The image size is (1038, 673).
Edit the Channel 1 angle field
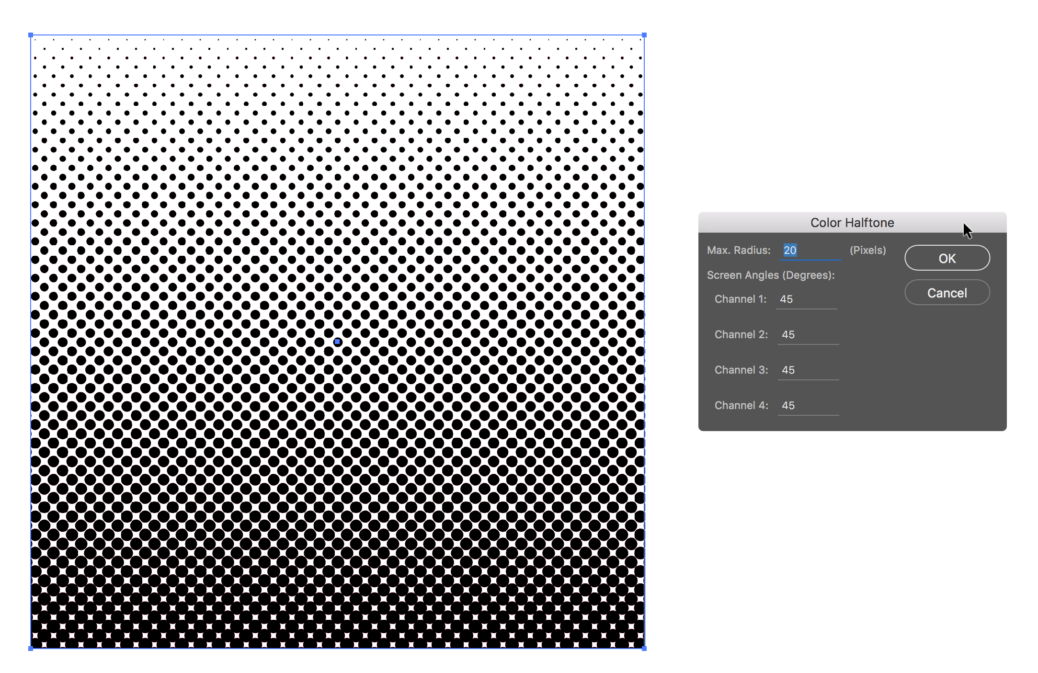point(806,299)
